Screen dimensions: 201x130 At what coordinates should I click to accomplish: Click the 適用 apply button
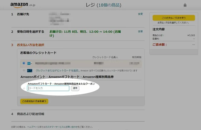pos(75,88)
